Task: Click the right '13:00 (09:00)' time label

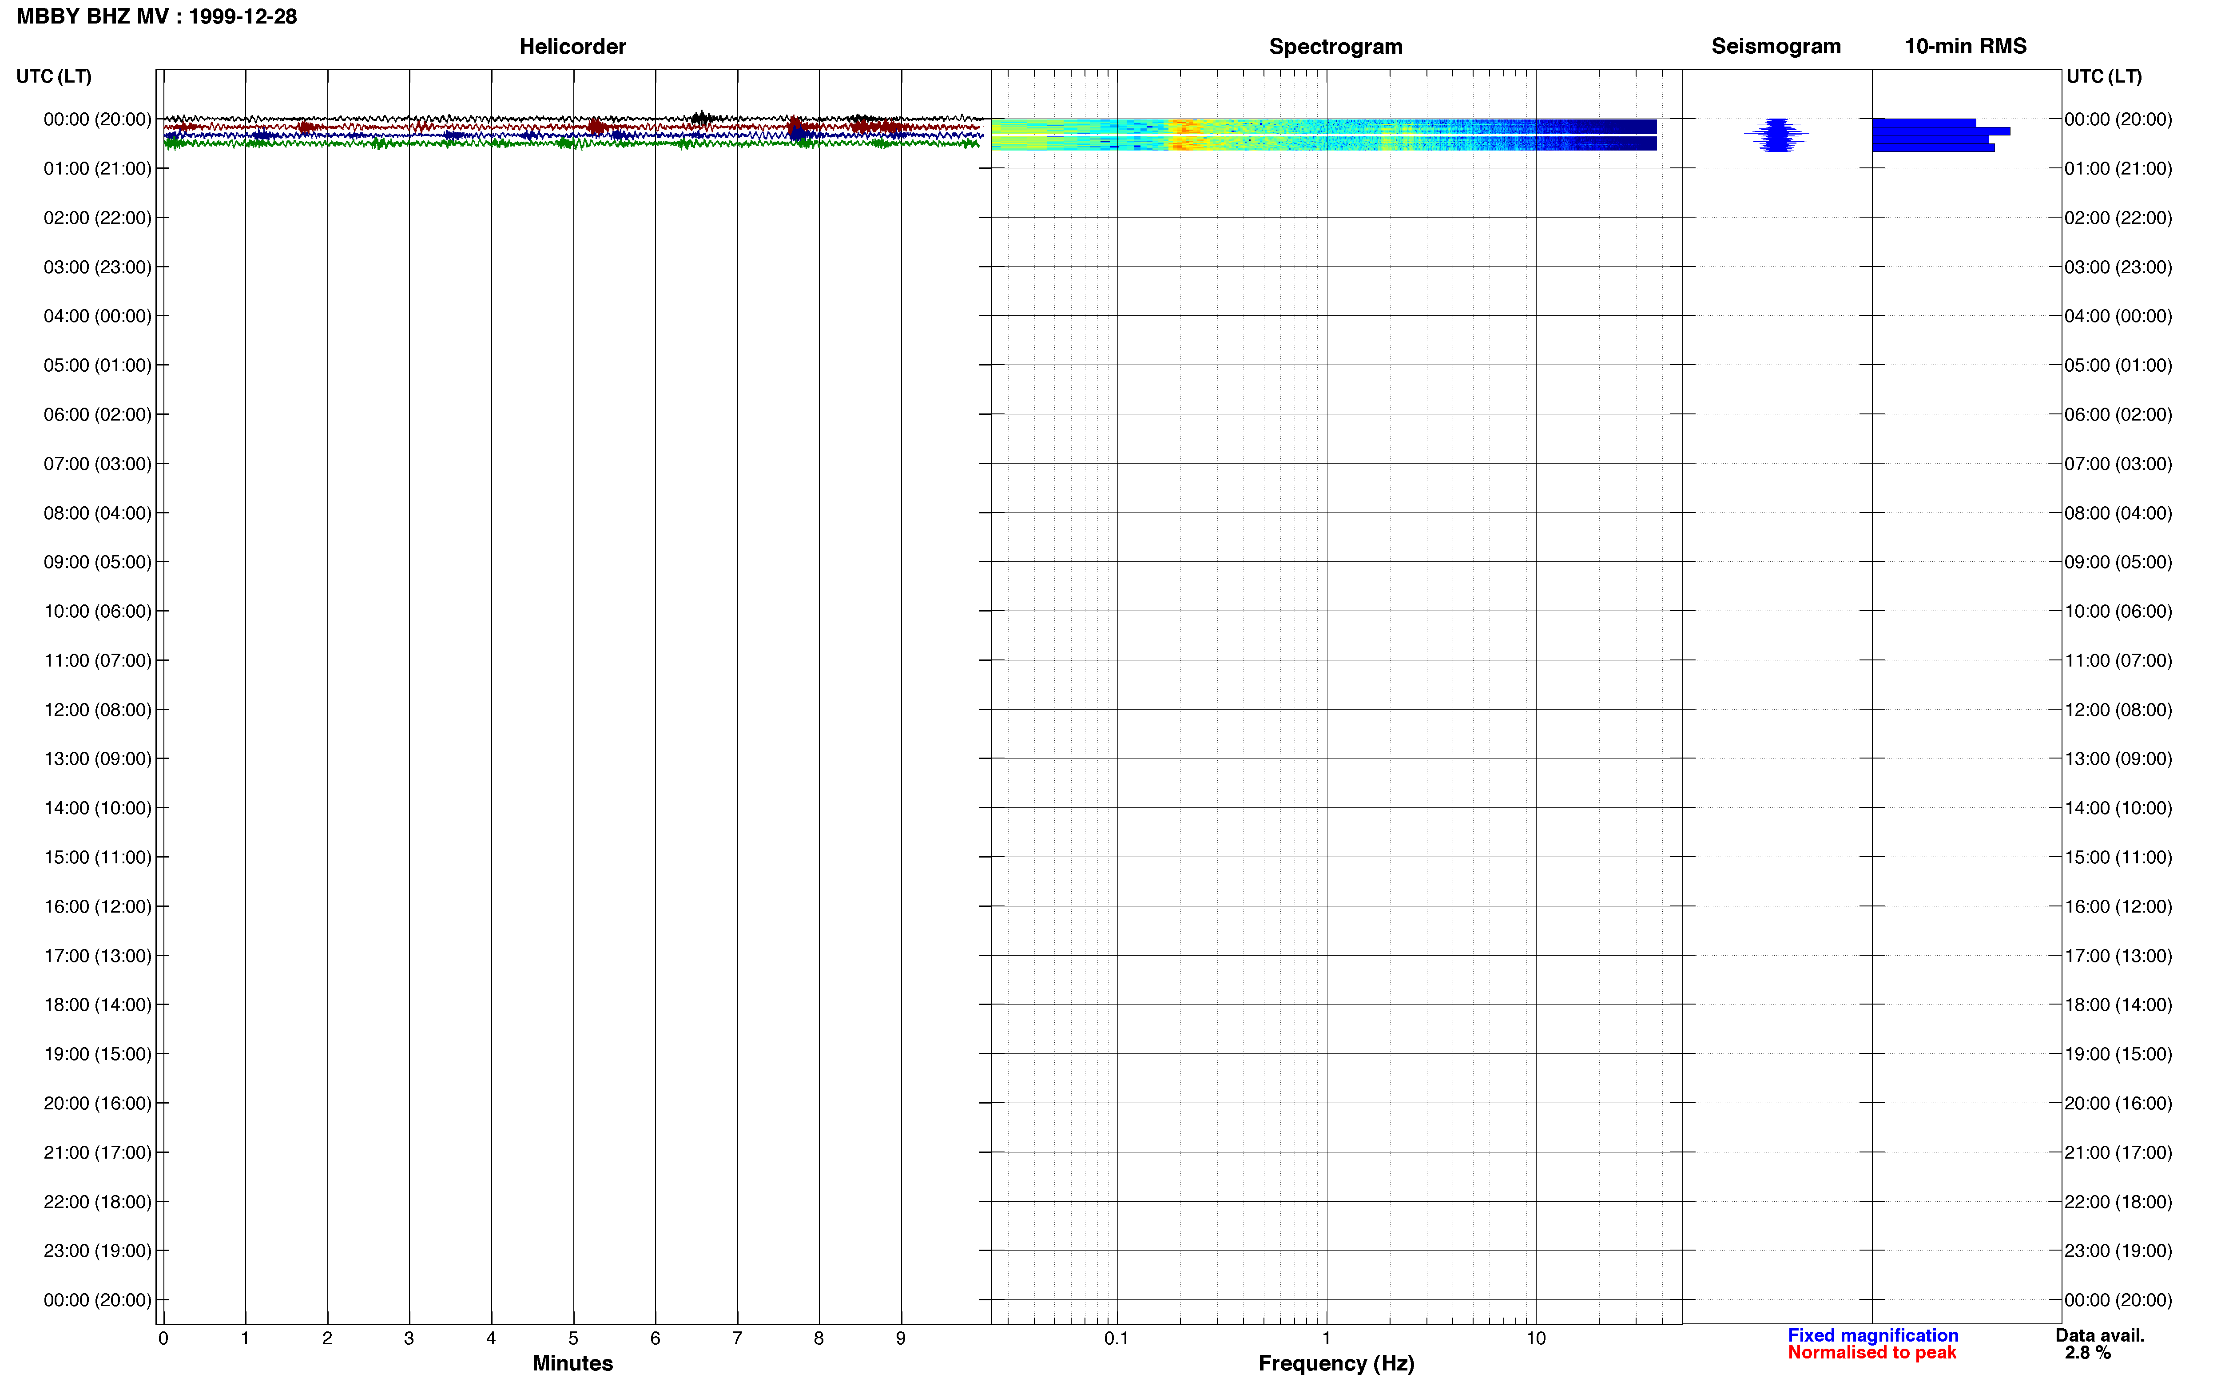Action: 2118,759
